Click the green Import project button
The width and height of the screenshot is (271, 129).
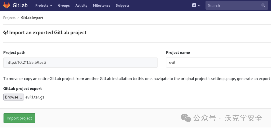[x=19, y=118]
